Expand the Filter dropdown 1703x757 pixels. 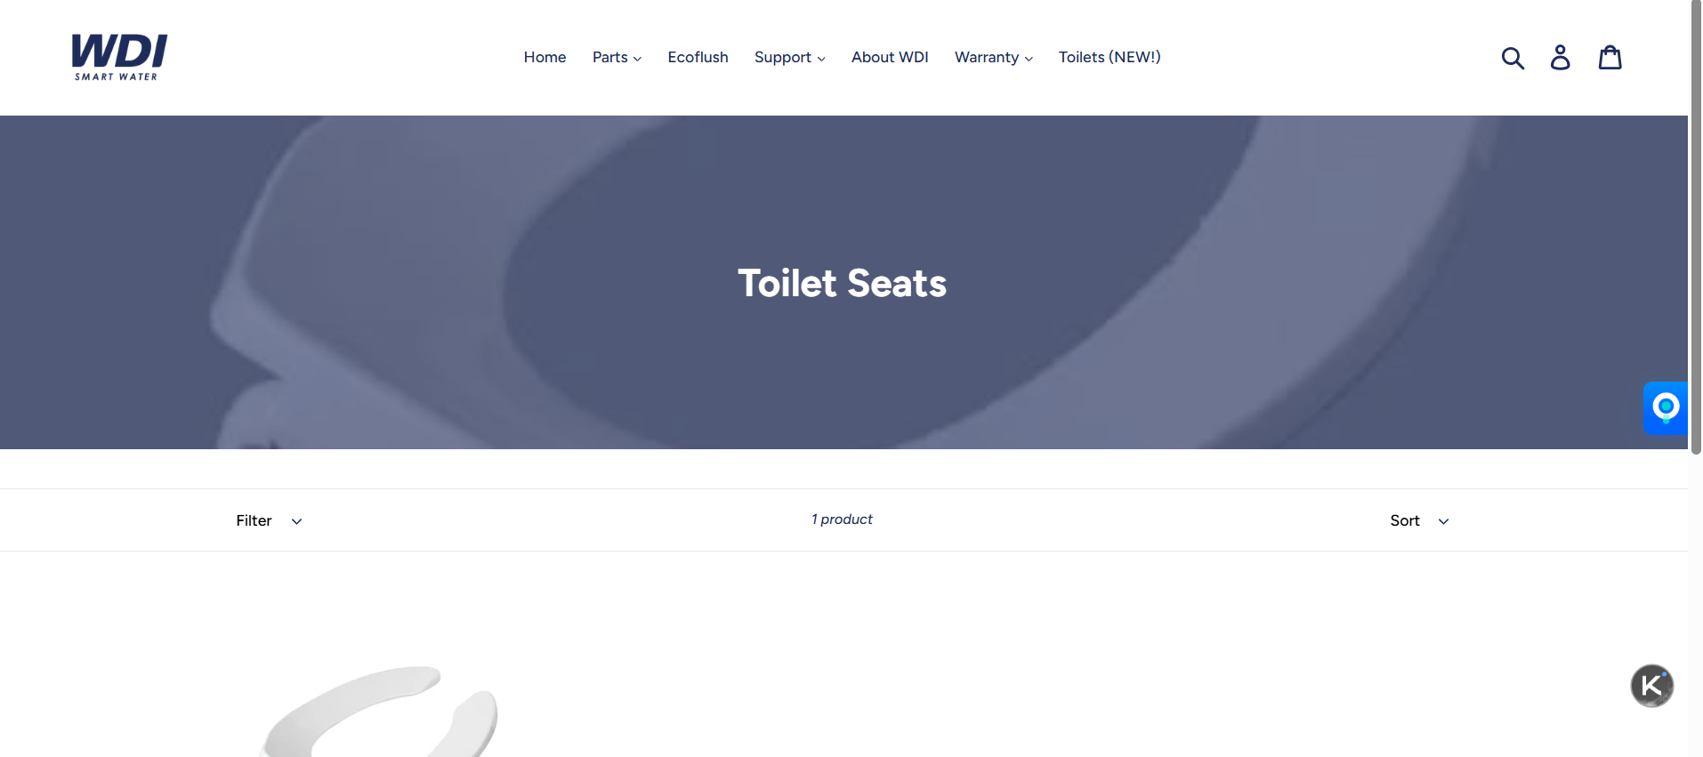click(x=269, y=520)
